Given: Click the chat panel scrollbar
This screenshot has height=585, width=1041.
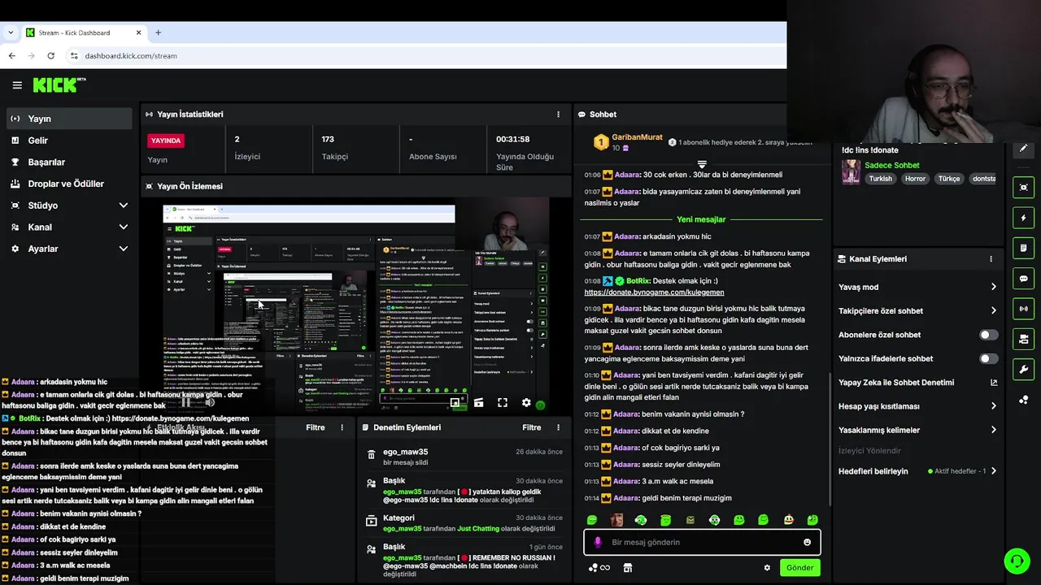Looking at the screenshot, I should click(x=829, y=439).
